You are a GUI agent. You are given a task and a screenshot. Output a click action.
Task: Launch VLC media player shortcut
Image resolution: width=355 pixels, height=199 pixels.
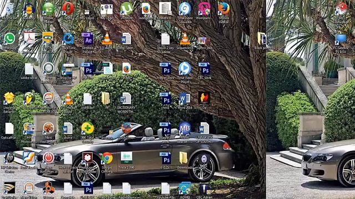[x=68, y=99]
